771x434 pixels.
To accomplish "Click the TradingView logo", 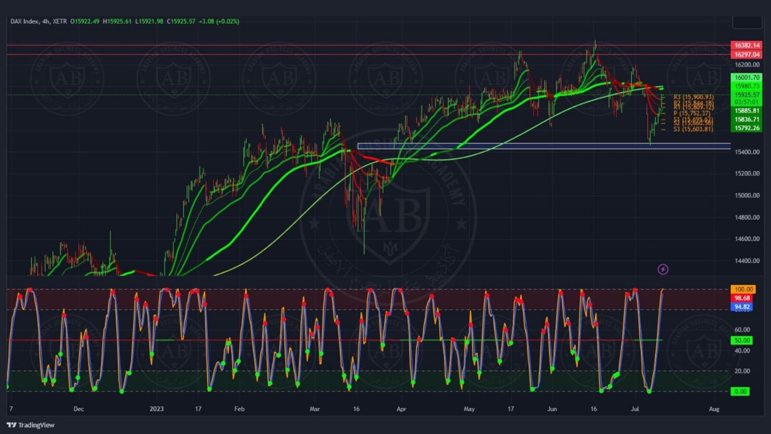I will tap(31, 425).
